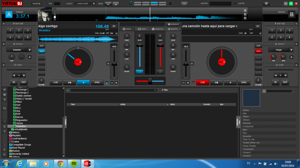The height and width of the screenshot is (168, 300).
Task: Toggle deck A headphone cue button
Action: pos(139,72)
